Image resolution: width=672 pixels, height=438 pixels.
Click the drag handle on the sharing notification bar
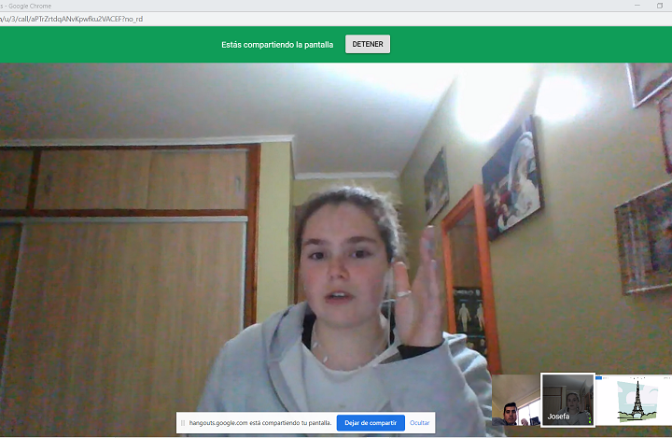[x=183, y=423]
